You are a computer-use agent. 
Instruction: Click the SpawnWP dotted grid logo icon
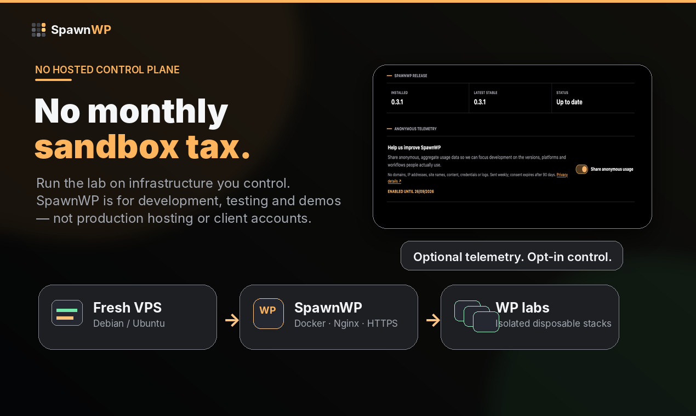click(x=38, y=30)
